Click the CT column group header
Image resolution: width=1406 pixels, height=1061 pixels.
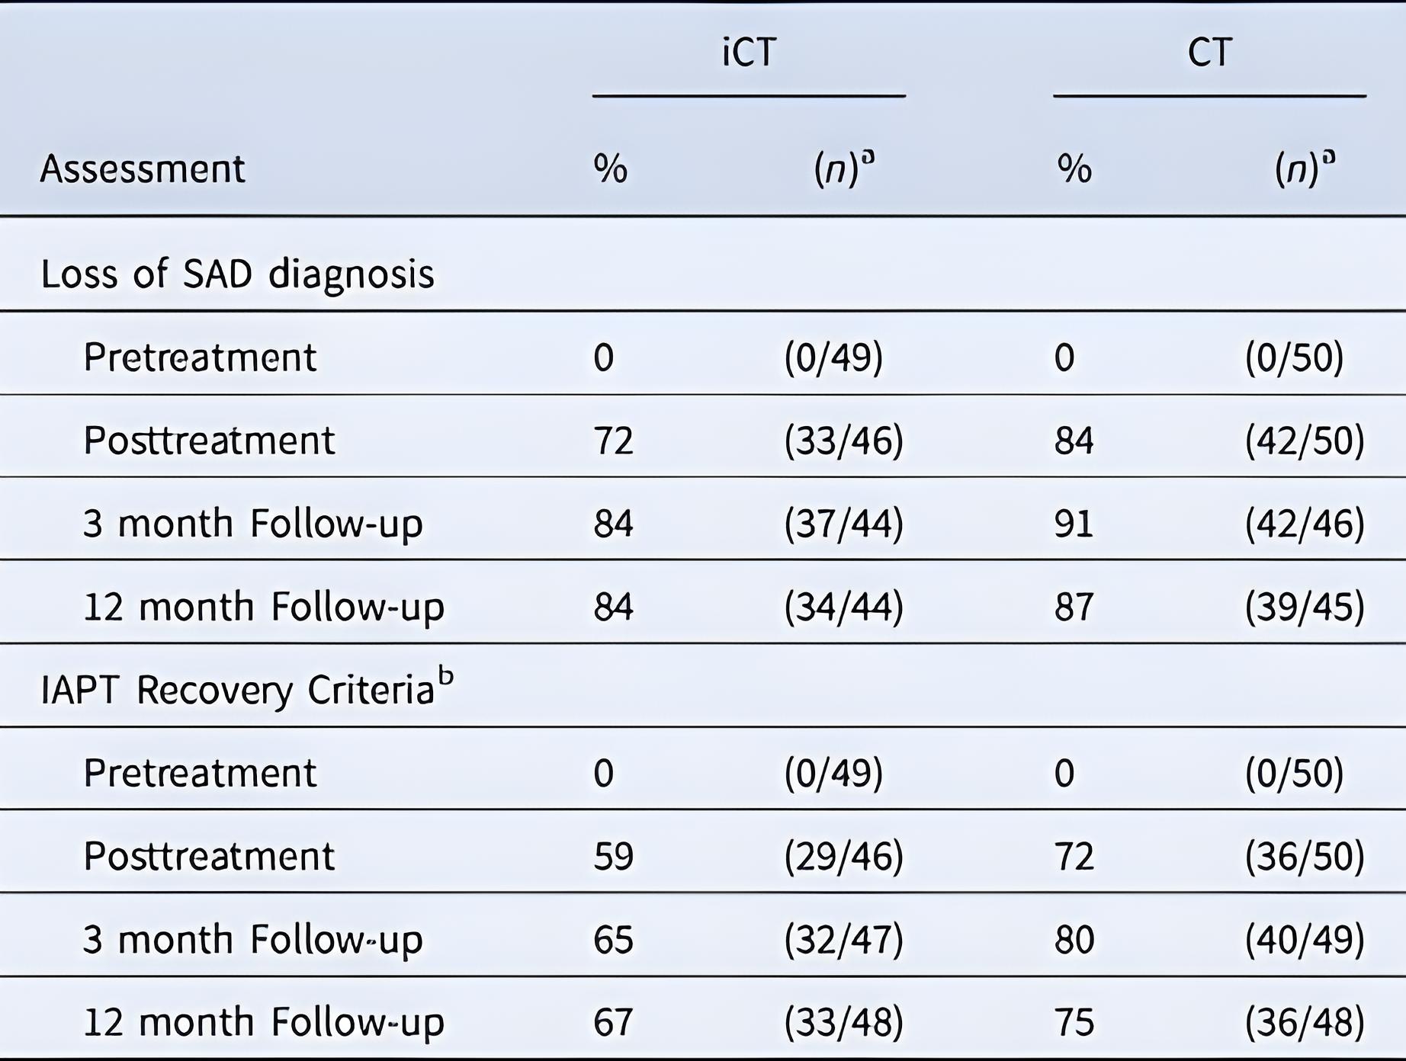tap(1209, 53)
